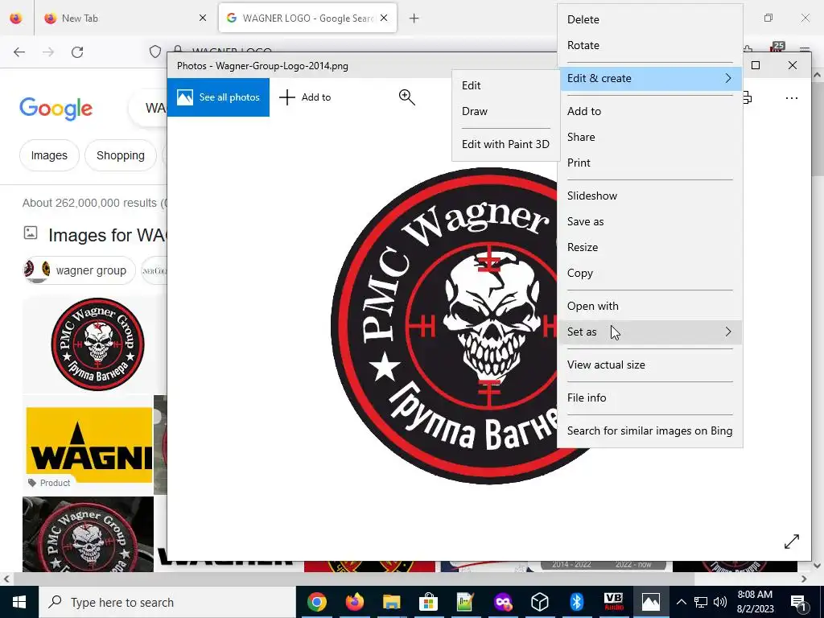Click the Google logo
This screenshot has height=618, width=824.
click(x=56, y=109)
